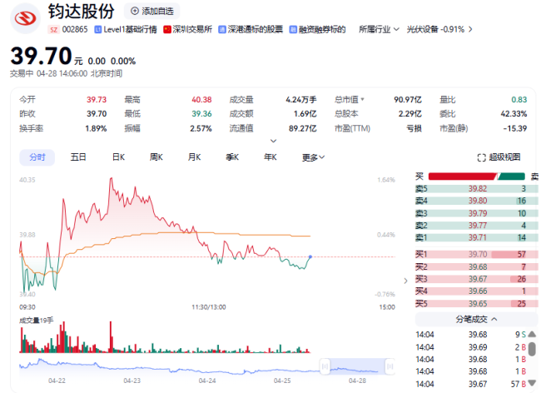Viewport: 541px width, 393px height.
Task: Select the 分时 chart tab
Action: point(37,157)
